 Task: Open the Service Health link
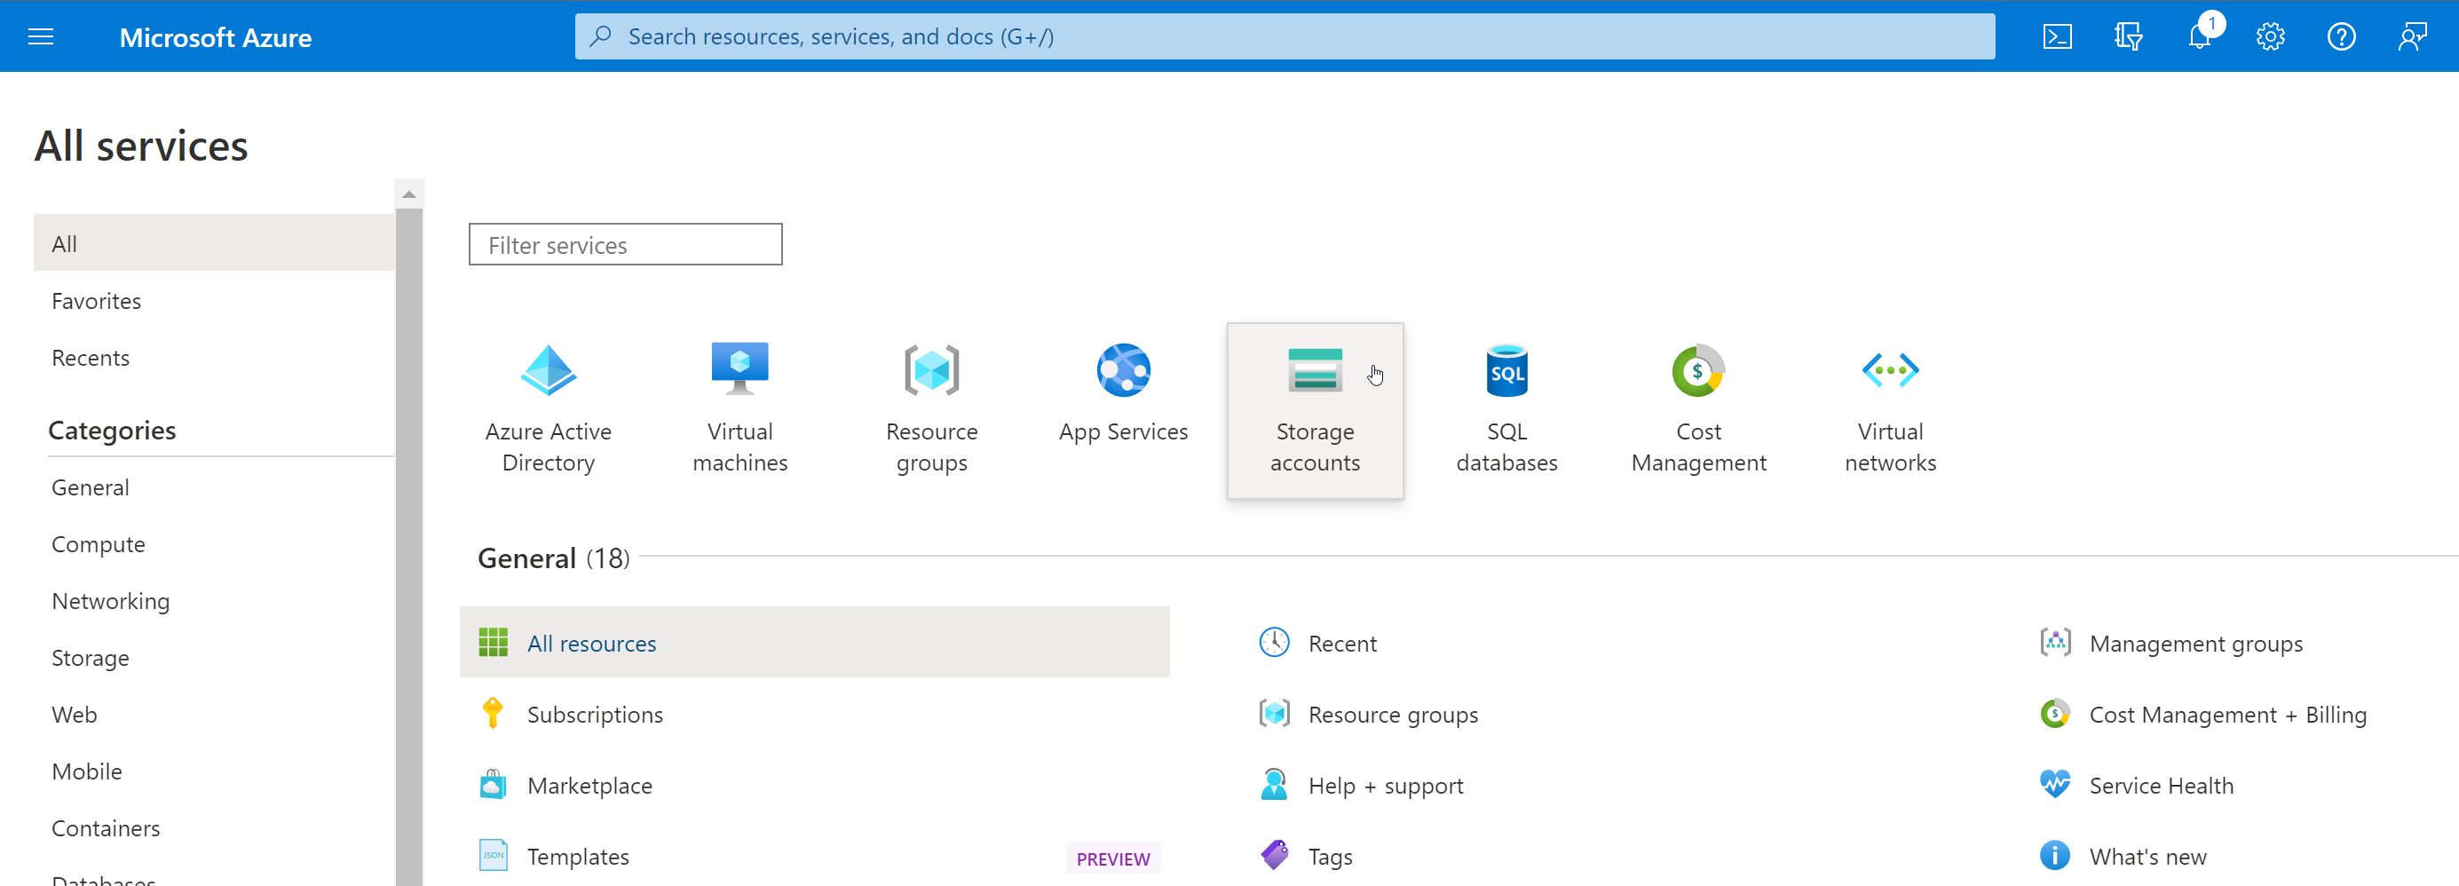[x=2162, y=786]
